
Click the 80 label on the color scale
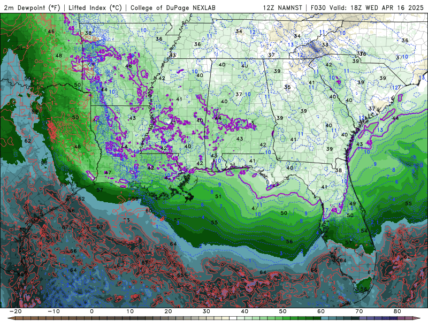(x=398, y=311)
